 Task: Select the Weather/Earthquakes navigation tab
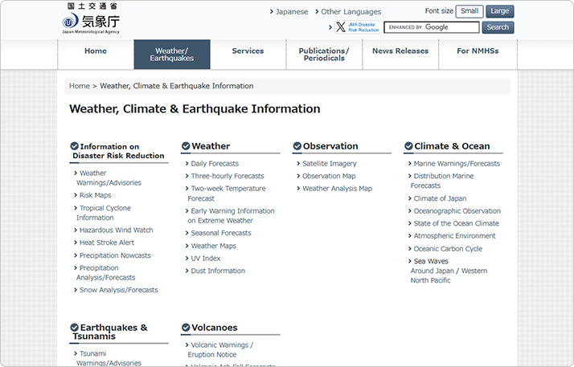[172, 54]
